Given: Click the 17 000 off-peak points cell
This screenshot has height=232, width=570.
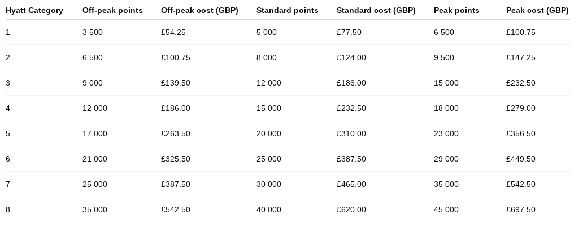Looking at the screenshot, I should [95, 133].
